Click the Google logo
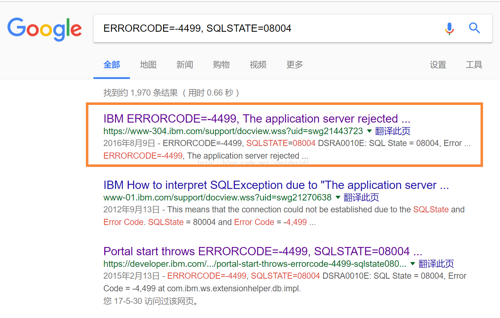Image resolution: width=500 pixels, height=318 pixels. [45, 29]
